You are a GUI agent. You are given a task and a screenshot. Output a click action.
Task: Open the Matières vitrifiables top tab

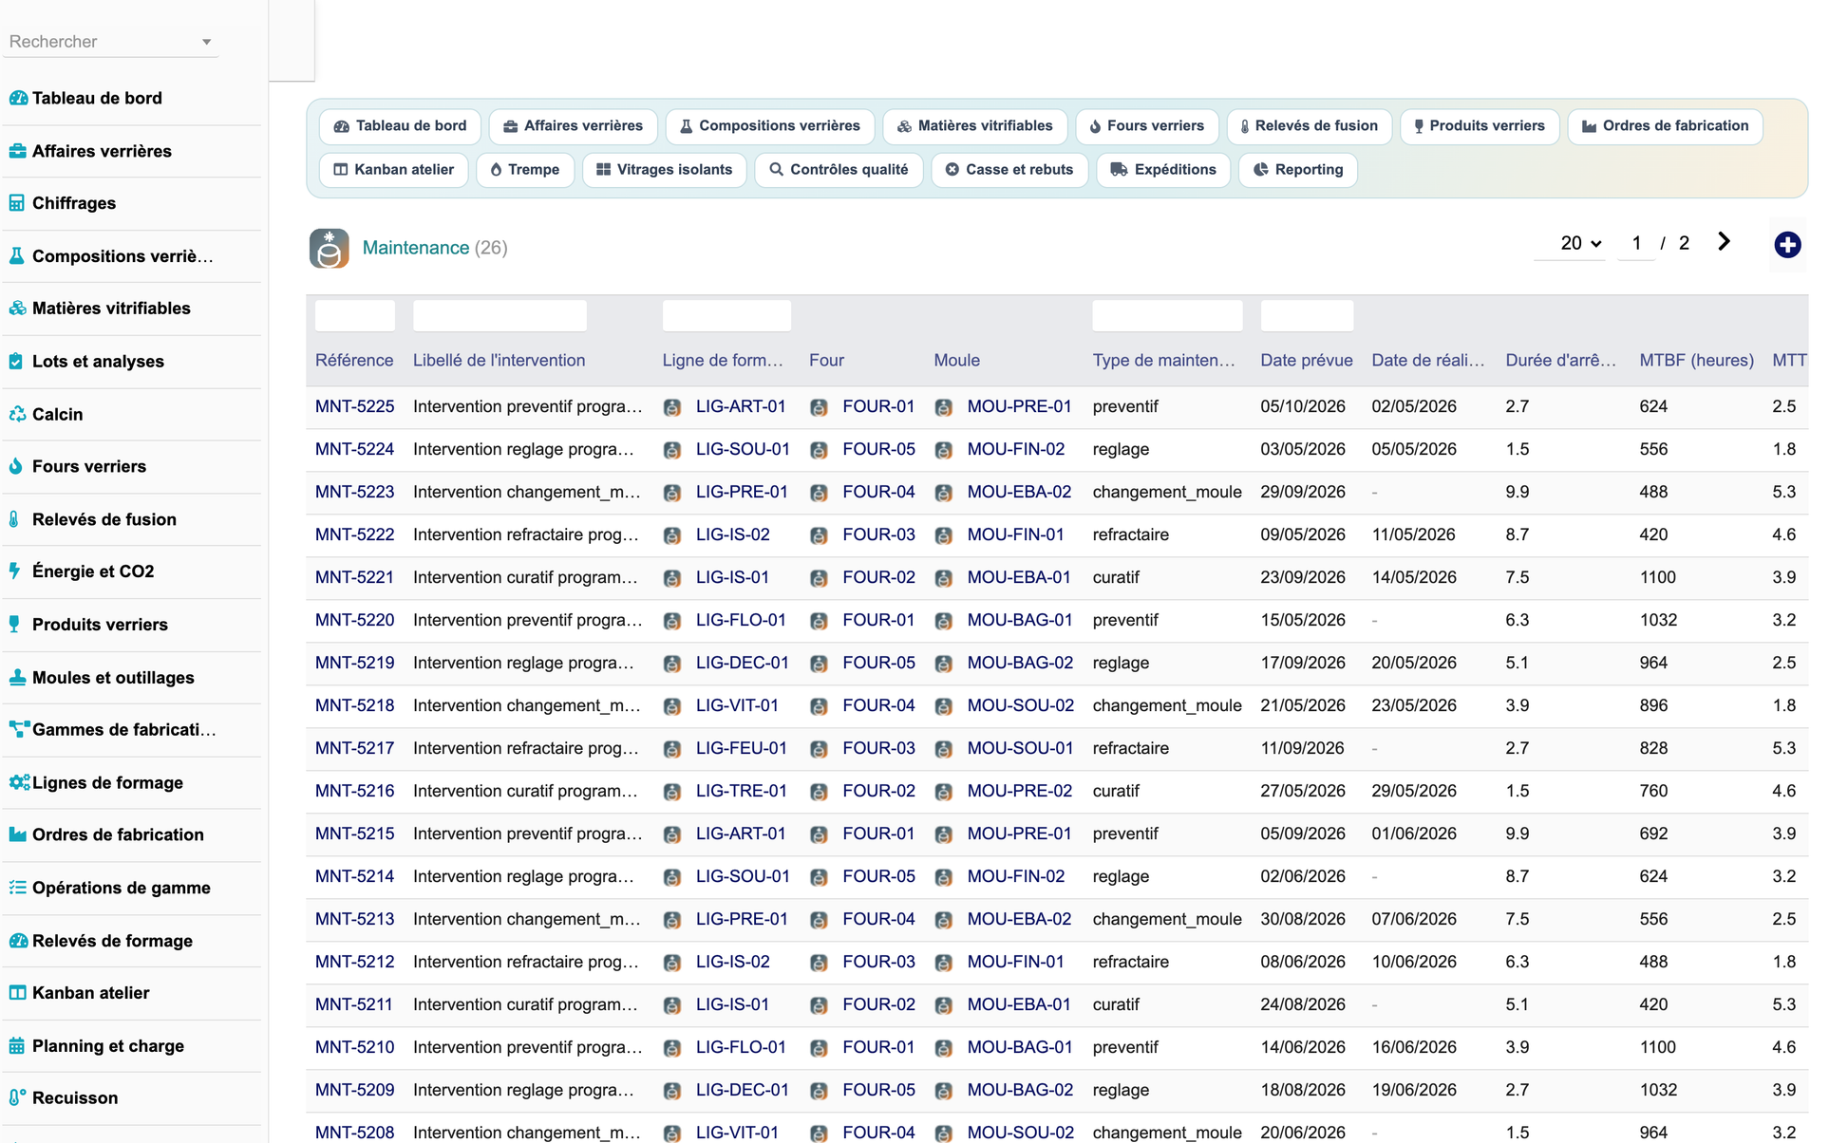[x=975, y=126]
